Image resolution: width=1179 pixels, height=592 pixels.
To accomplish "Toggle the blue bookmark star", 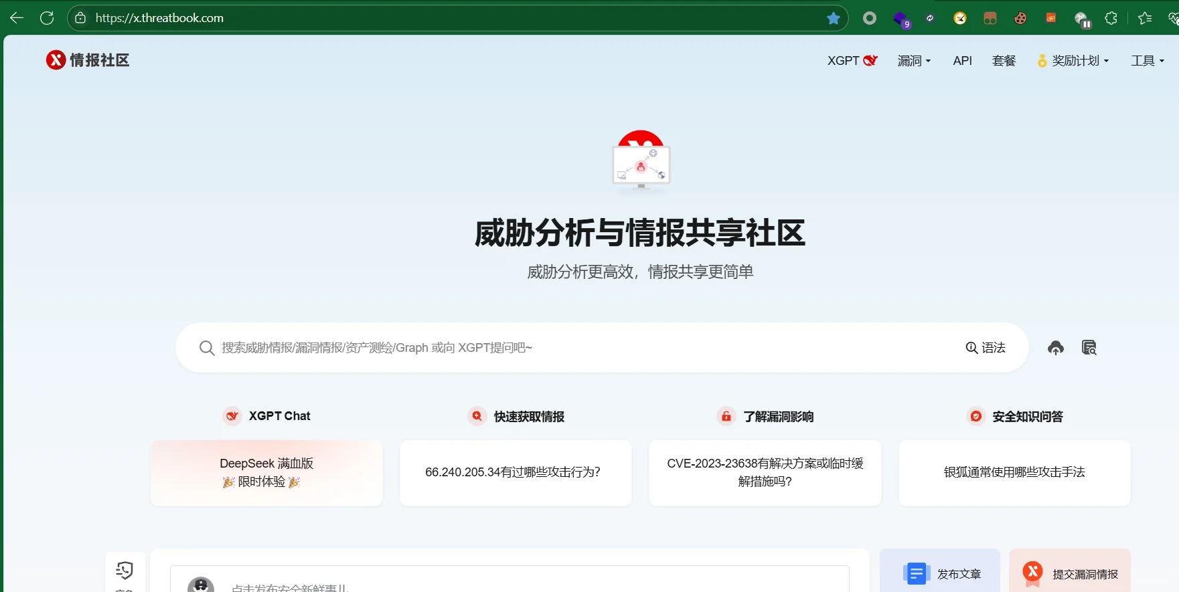I will click(834, 18).
